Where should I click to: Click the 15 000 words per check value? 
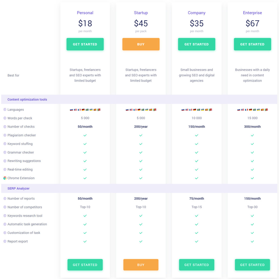(252, 118)
